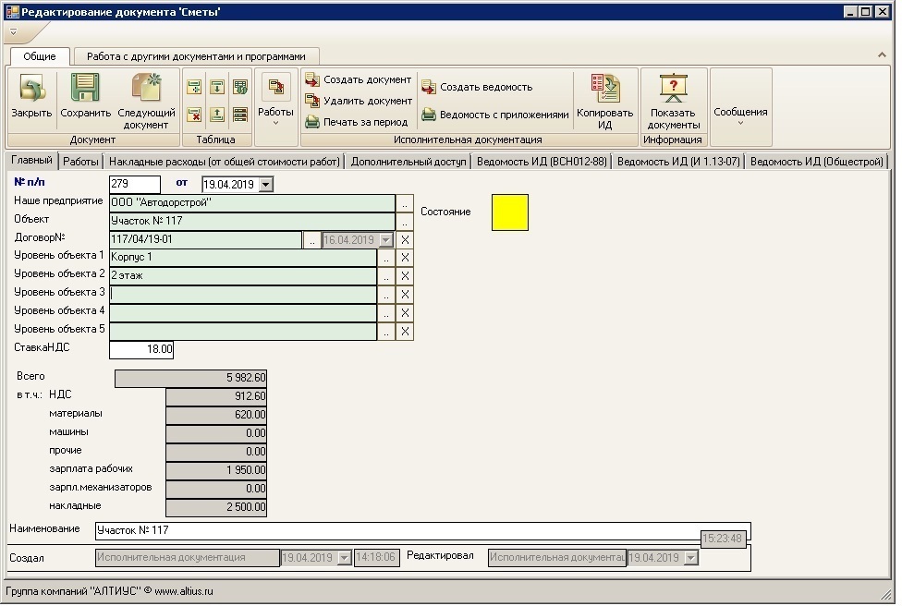Viewport: 902px width, 606px height.
Task: Click the Объект field 'Участок № 117'
Action: pos(252,222)
